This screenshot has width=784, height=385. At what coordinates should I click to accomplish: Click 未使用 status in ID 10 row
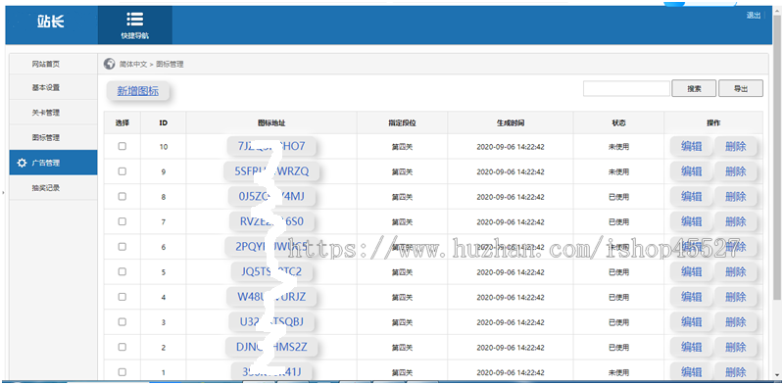tap(618, 147)
